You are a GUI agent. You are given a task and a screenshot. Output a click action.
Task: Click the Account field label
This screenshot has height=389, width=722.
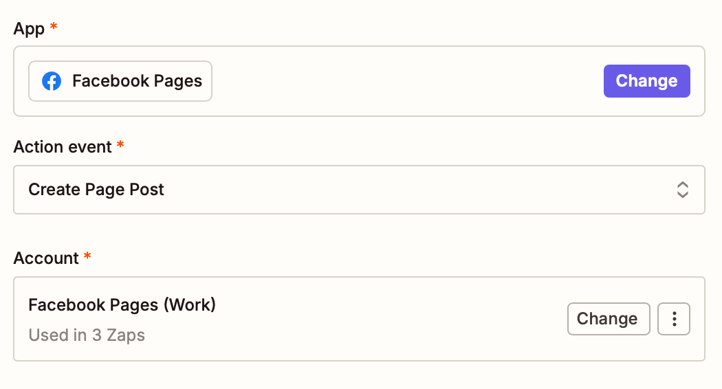tap(46, 258)
